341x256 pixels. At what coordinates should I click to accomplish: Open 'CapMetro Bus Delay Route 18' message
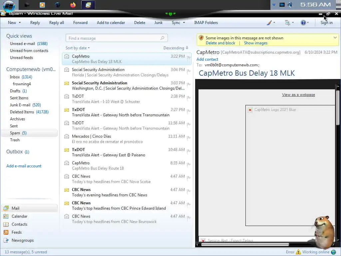pyautogui.click(x=126, y=165)
